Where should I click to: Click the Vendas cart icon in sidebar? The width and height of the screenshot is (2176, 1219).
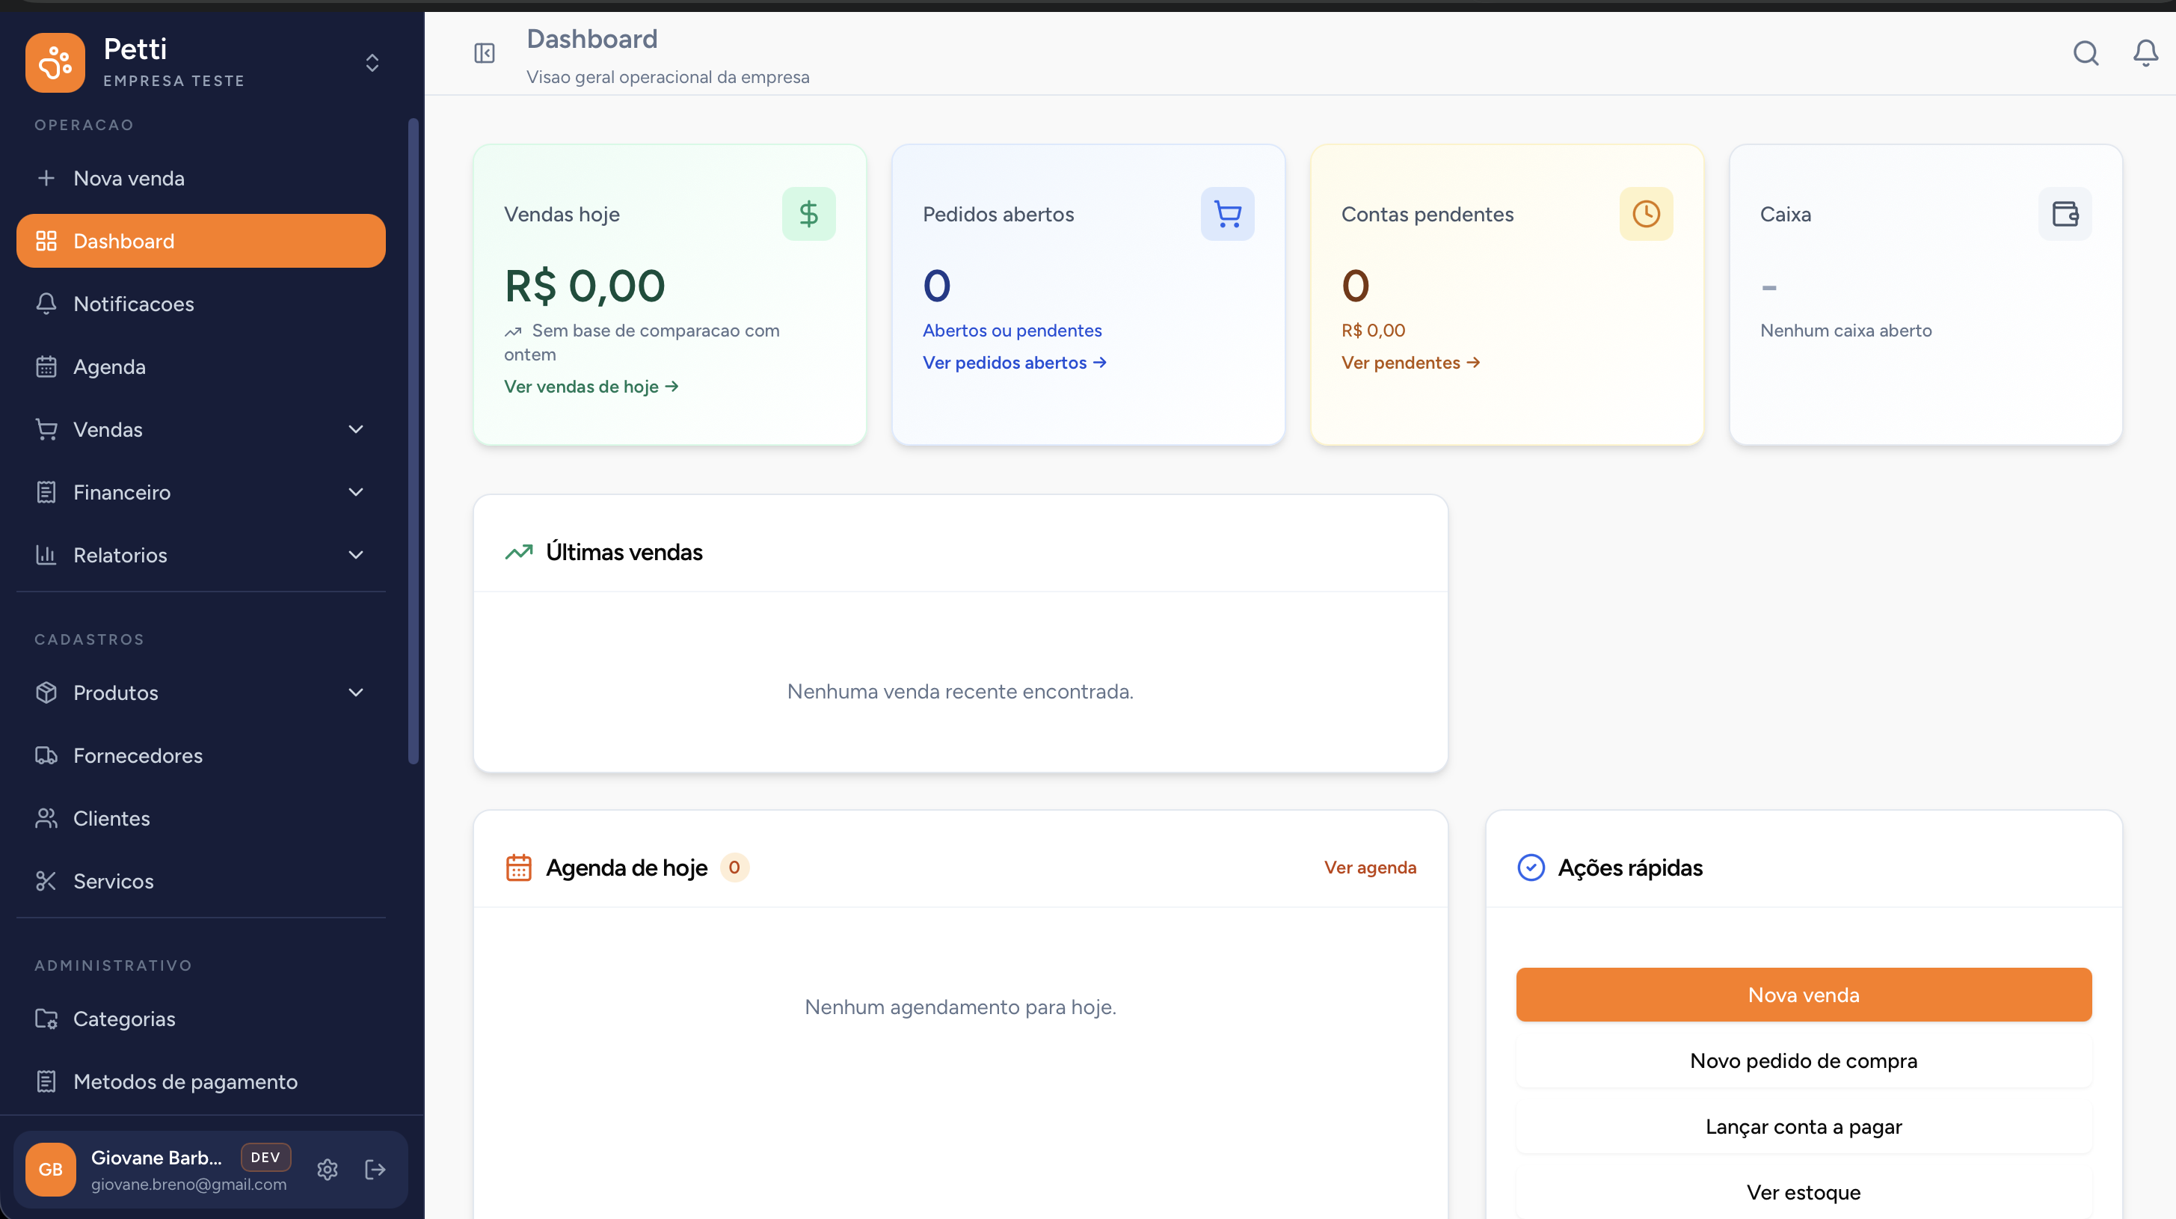[x=46, y=429]
